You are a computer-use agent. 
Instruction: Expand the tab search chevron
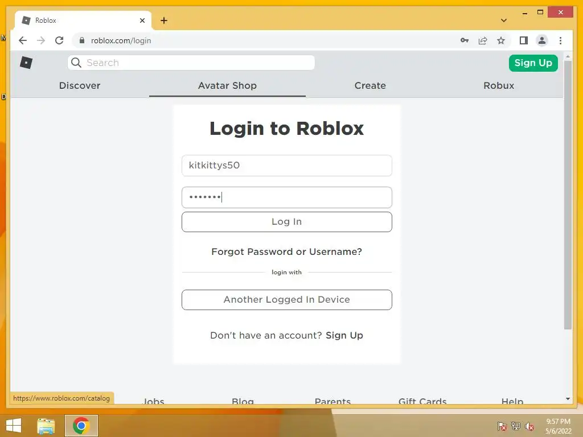[504, 20]
